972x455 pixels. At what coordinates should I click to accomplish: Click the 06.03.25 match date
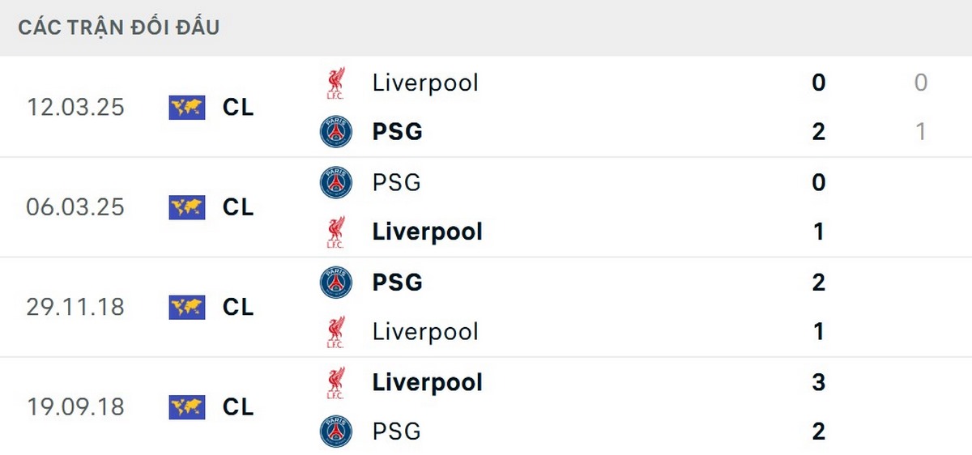[75, 207]
